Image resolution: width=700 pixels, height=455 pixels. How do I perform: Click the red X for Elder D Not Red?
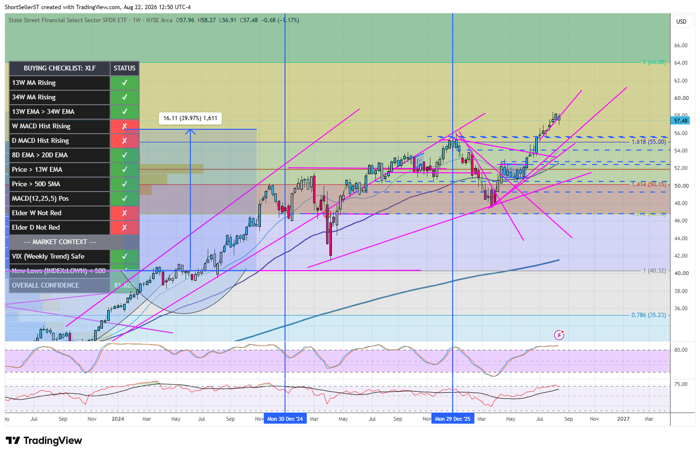tap(125, 227)
